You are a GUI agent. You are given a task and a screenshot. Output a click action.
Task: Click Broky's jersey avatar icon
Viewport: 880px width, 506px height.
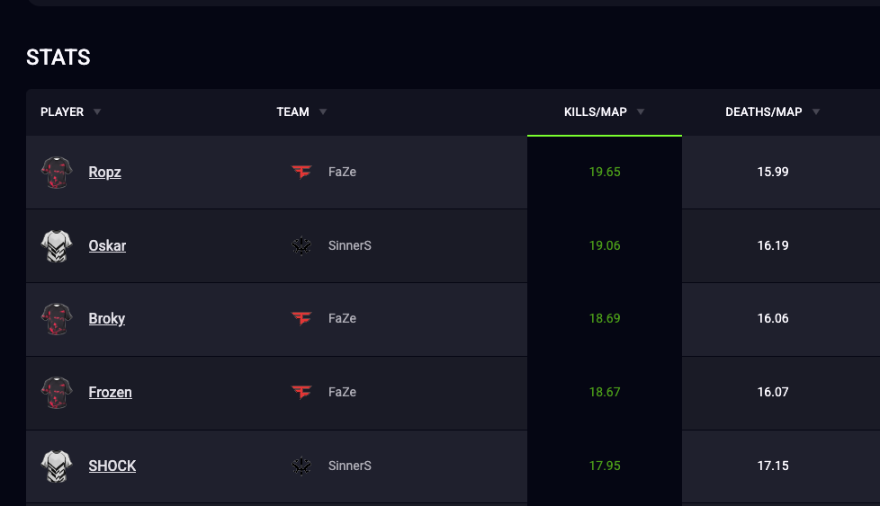(x=57, y=319)
